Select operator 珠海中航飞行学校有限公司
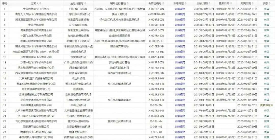 [x=36, y=62]
